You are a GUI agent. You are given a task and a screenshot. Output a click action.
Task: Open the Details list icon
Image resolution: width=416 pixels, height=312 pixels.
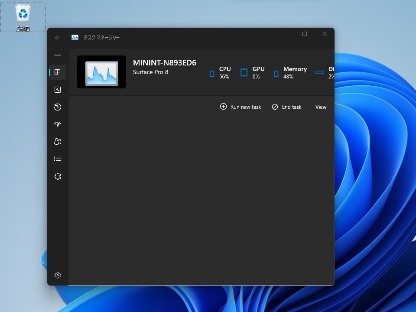click(58, 159)
